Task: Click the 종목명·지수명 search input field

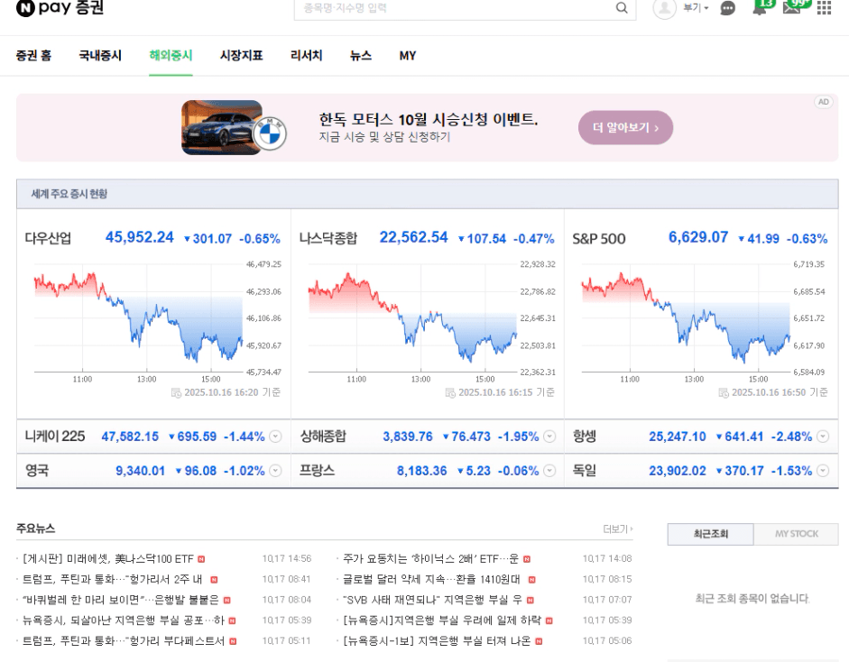Action: pos(451,8)
